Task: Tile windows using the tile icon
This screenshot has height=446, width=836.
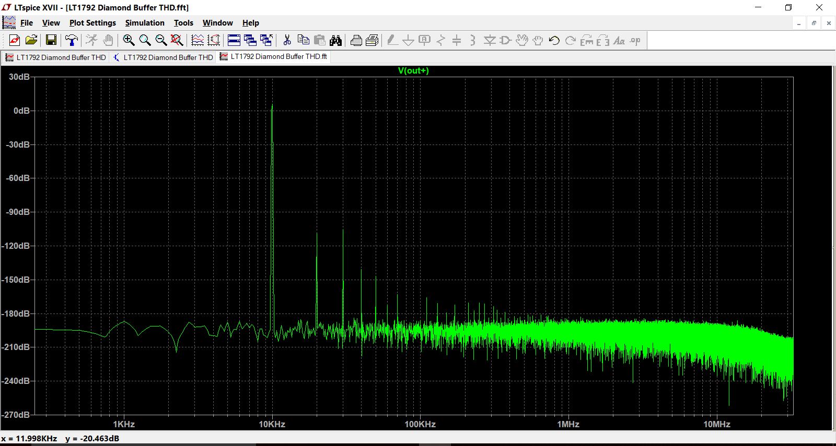Action: (x=234, y=40)
